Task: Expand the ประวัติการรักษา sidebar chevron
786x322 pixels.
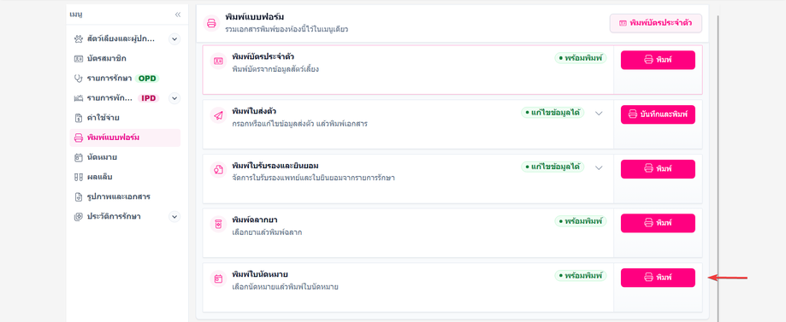Action: click(174, 216)
